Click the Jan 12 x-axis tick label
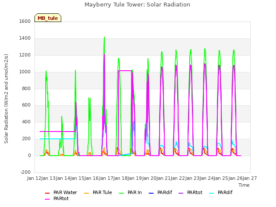The width and height of the screenshot is (276, 207). tap(34, 178)
